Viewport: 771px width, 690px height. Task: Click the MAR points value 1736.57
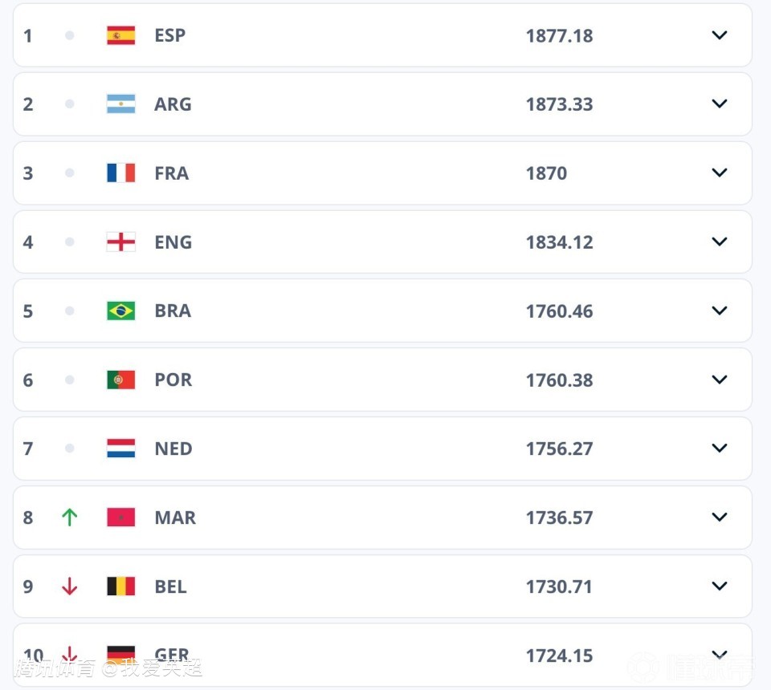pos(559,517)
